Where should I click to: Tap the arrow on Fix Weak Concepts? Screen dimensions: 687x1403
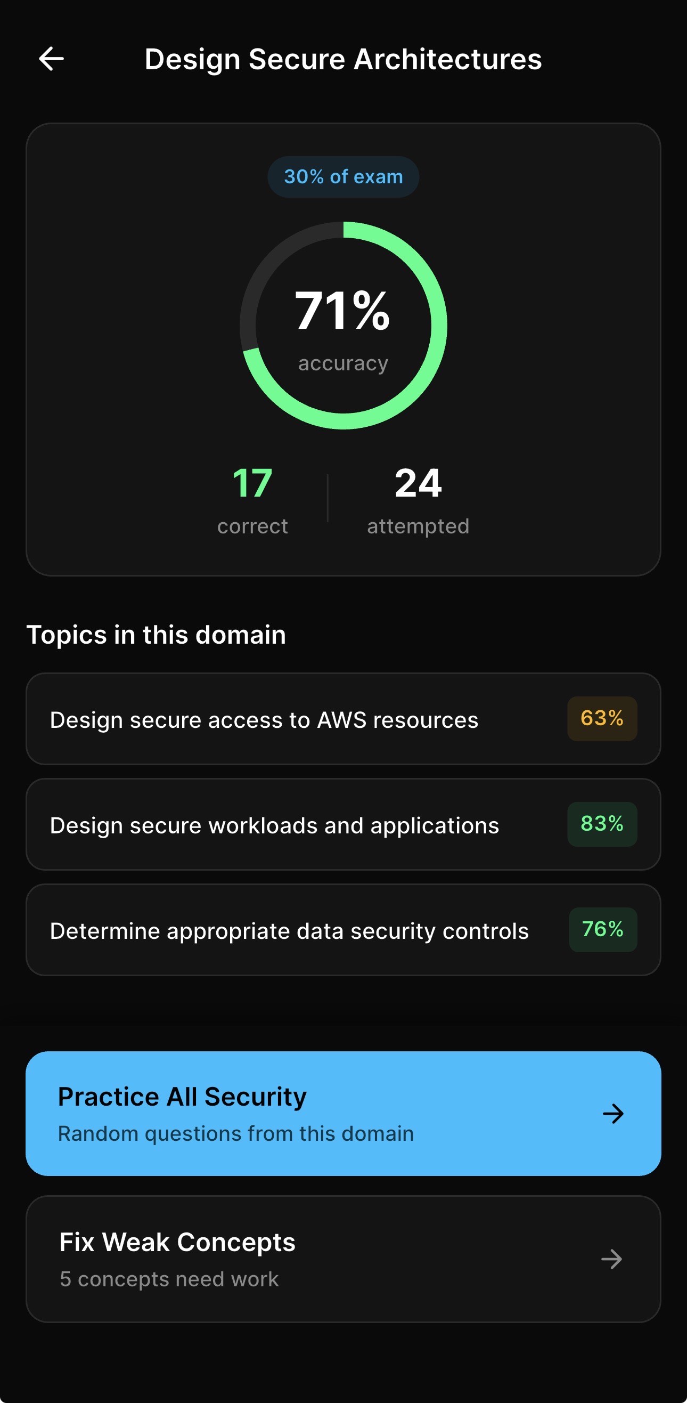pos(612,1259)
